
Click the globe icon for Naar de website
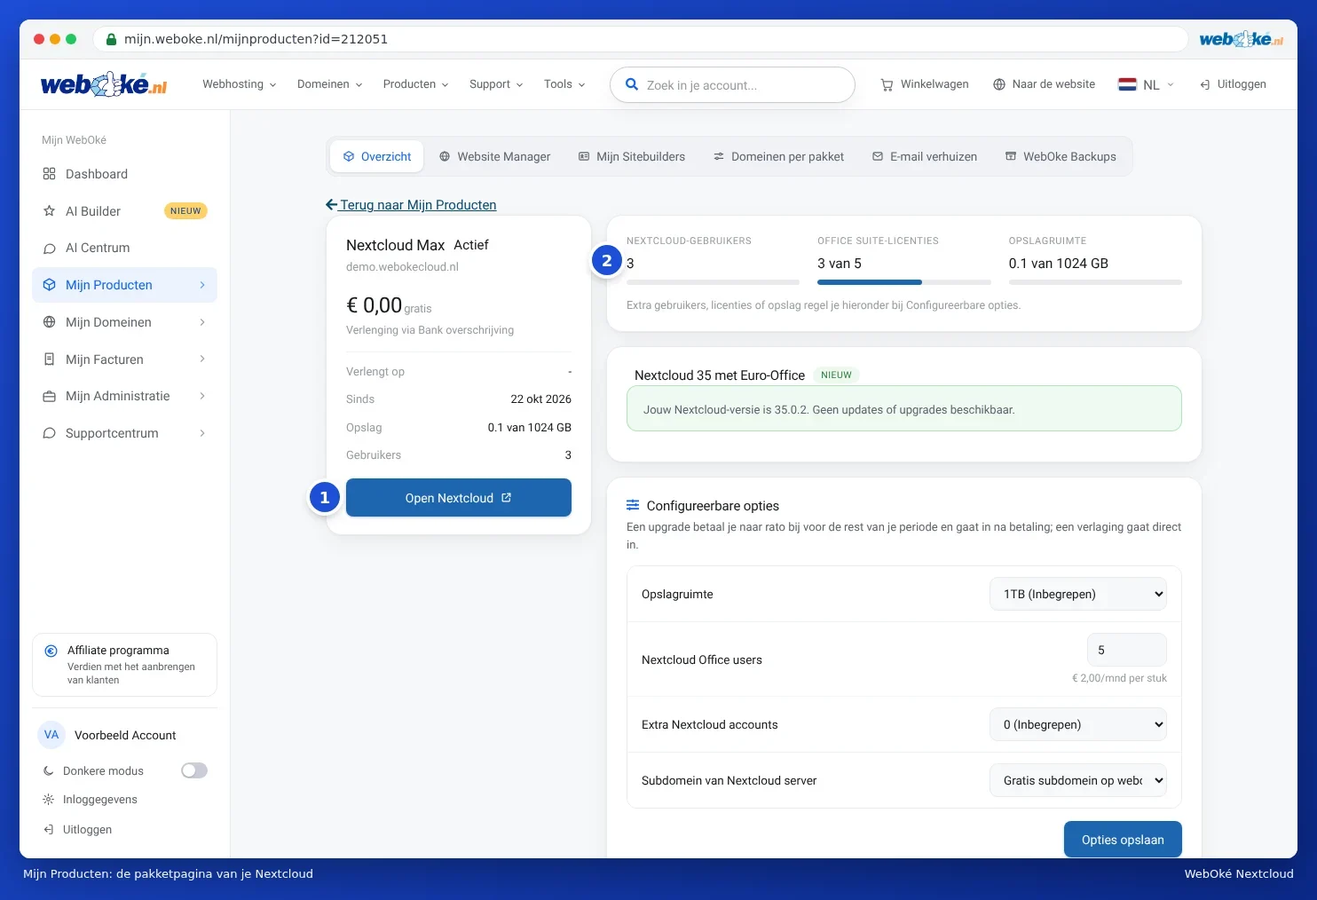pyautogui.click(x=999, y=84)
